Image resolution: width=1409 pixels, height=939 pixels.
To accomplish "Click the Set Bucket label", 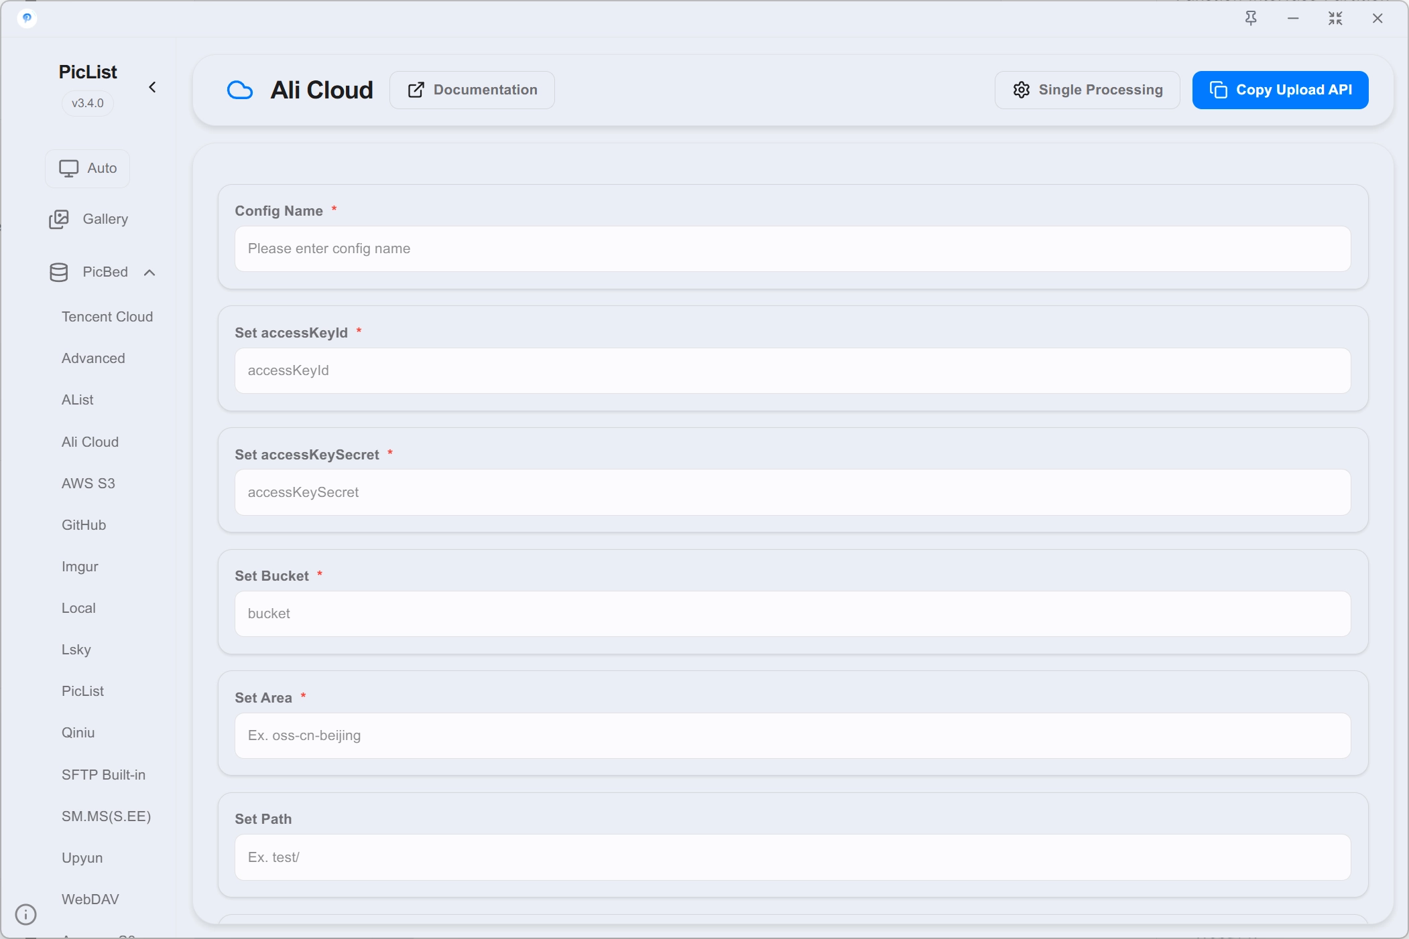I will [271, 576].
